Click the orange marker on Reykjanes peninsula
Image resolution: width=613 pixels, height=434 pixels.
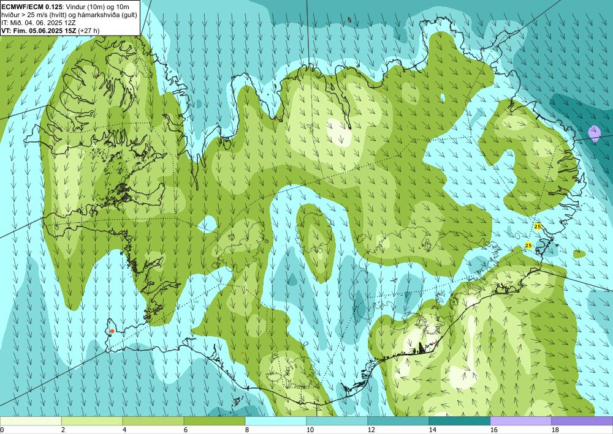pos(112,331)
